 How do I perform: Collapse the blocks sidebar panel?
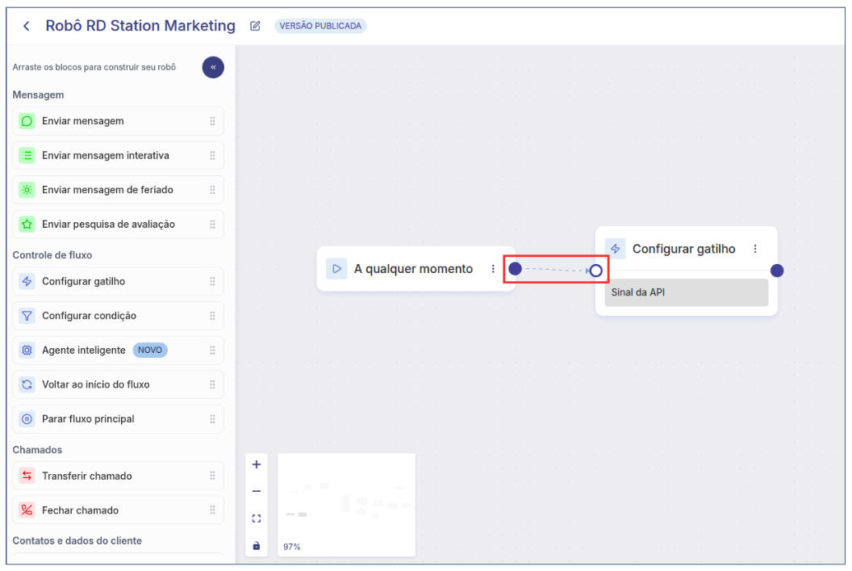pyautogui.click(x=213, y=68)
